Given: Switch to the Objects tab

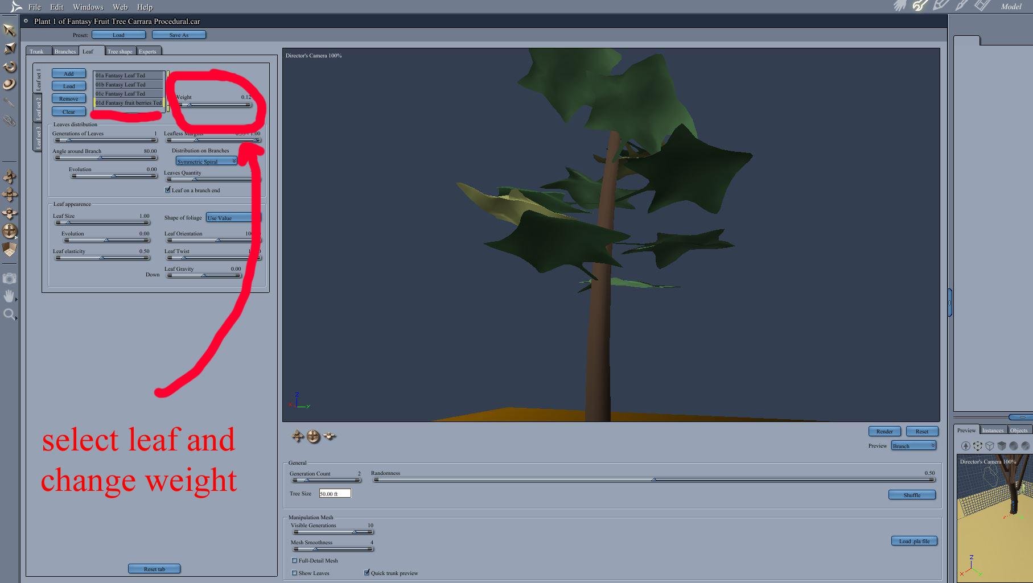Looking at the screenshot, I should 1019,431.
